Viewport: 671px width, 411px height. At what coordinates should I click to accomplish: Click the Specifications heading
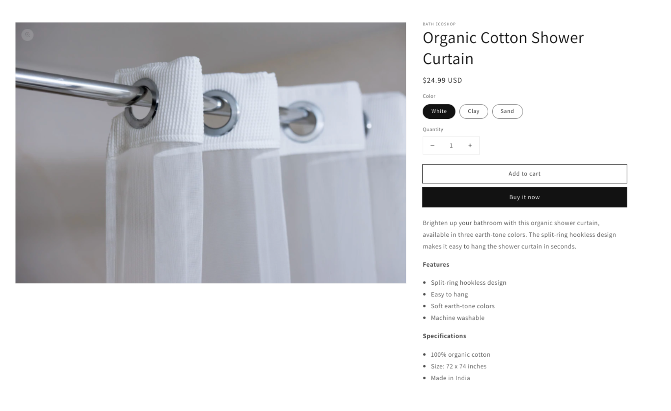[444, 336]
